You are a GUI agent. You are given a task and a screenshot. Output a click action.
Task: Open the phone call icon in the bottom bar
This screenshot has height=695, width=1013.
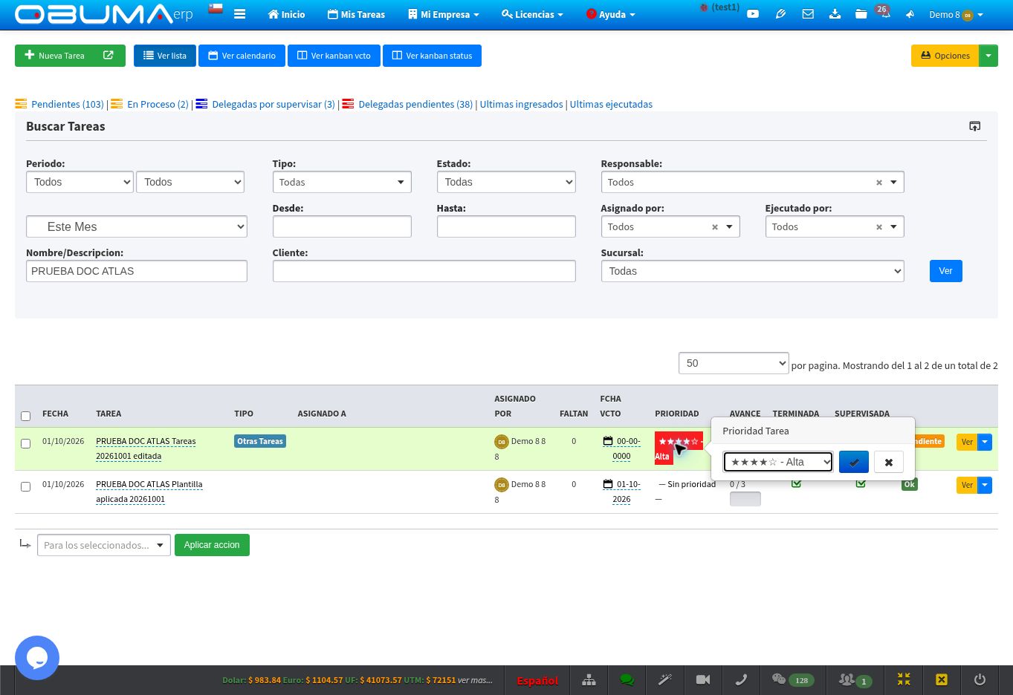740,680
